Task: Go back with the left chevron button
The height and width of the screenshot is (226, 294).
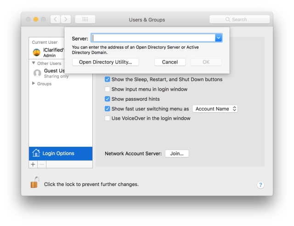Action: point(55,19)
